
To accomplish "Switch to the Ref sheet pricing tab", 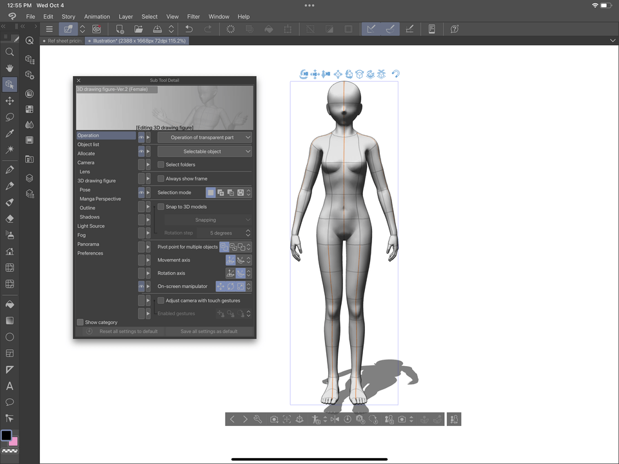I will [64, 41].
